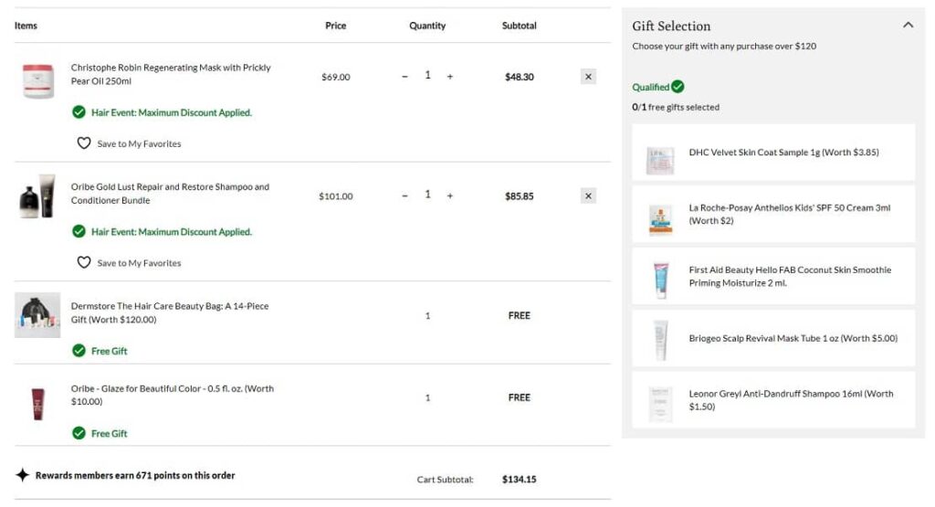This screenshot has width=935, height=507.
Task: Decrease quantity of Christophe Robin mask
Action: 405,77
